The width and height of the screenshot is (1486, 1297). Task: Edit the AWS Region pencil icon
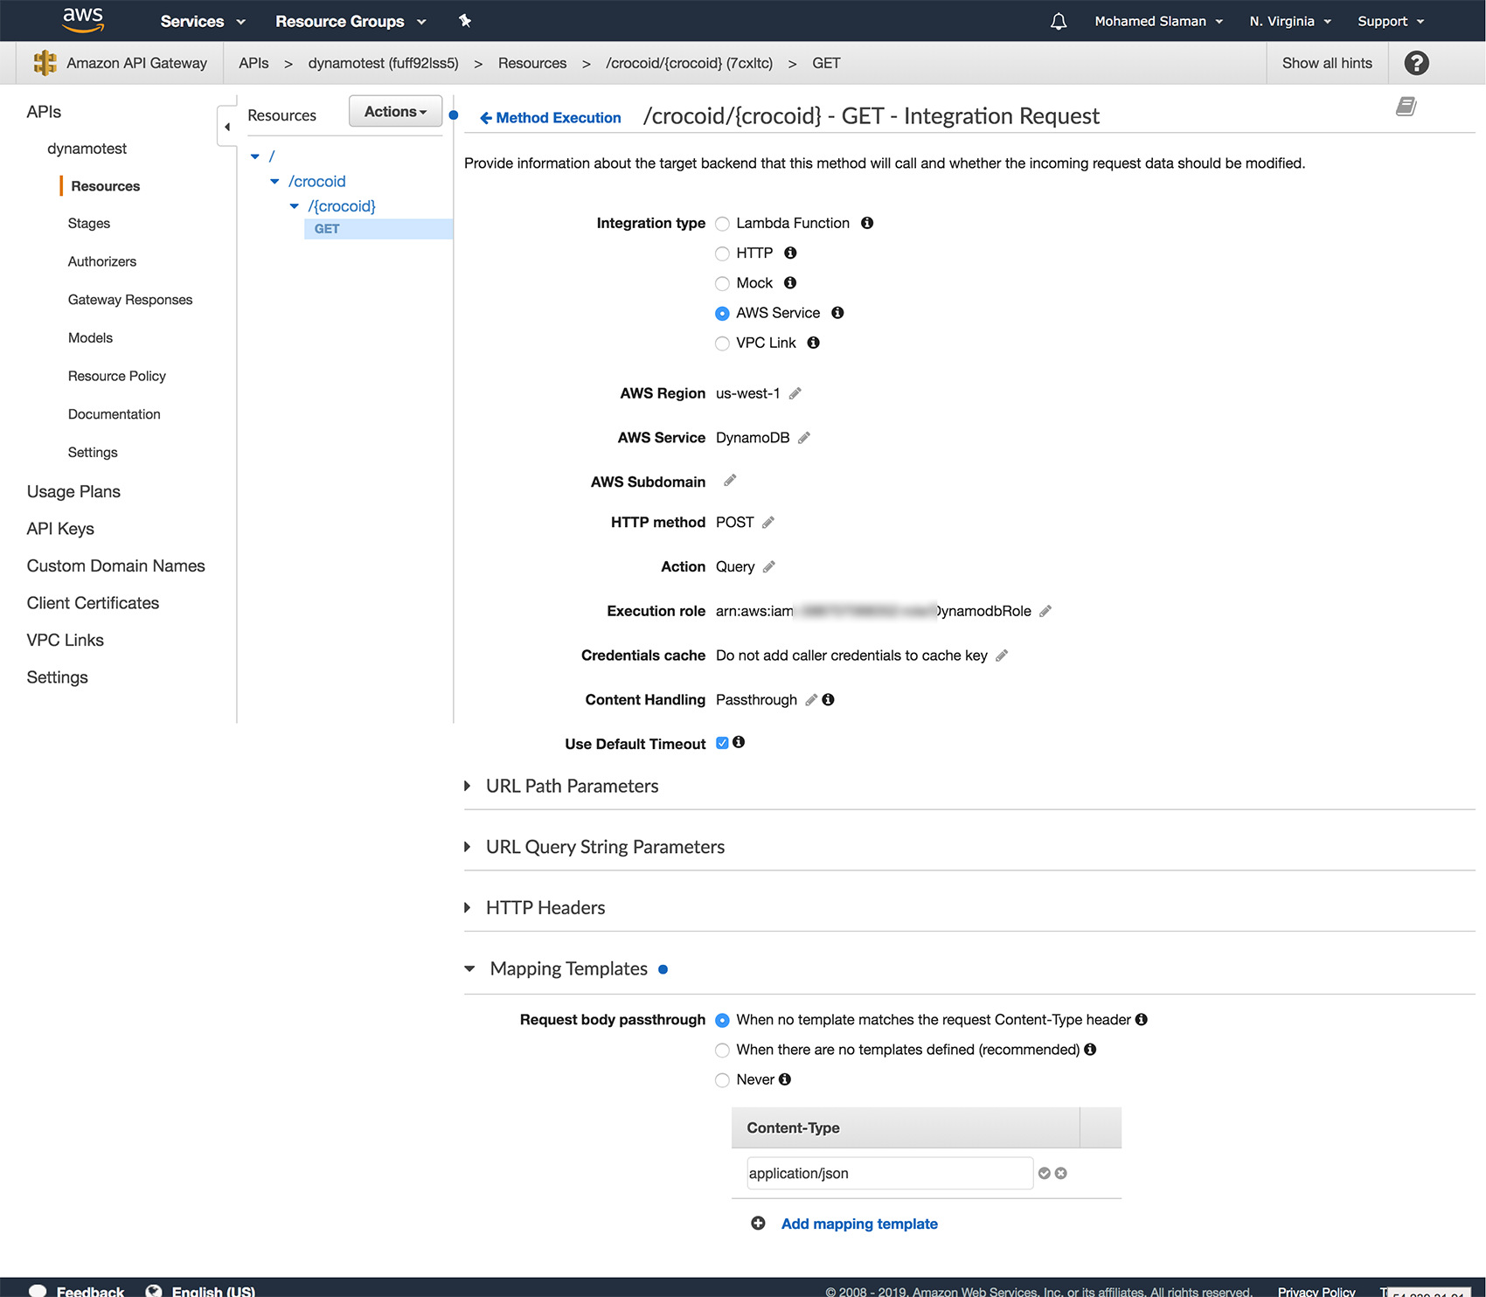point(795,393)
